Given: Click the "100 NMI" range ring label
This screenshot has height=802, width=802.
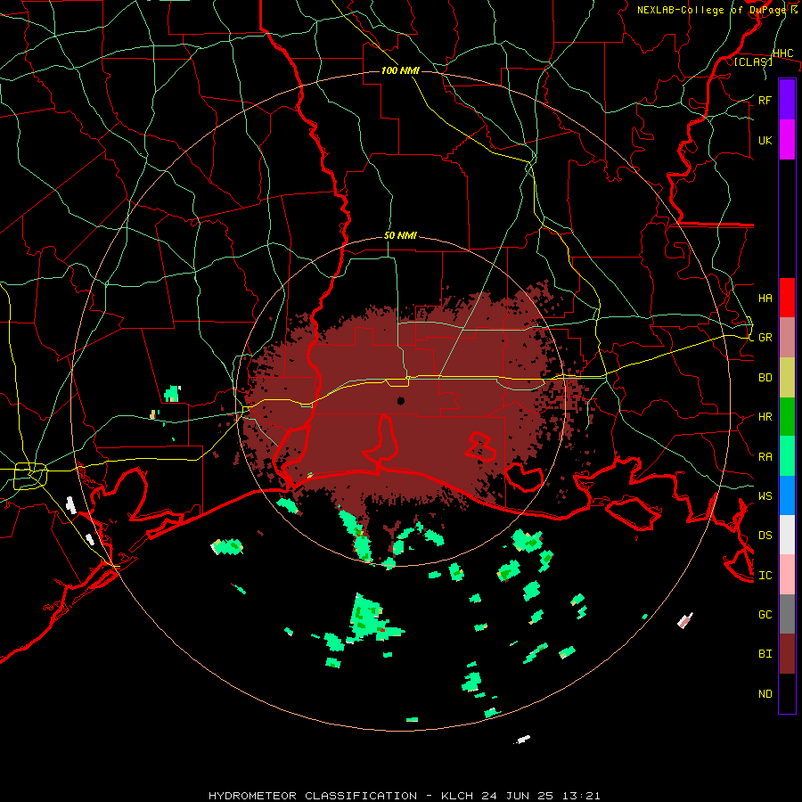Looking at the screenshot, I should (x=400, y=70).
